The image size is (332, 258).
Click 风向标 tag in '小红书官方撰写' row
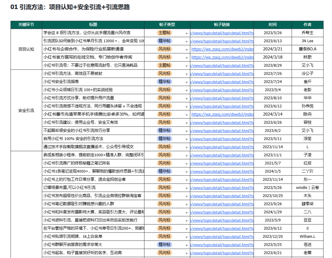164,57
